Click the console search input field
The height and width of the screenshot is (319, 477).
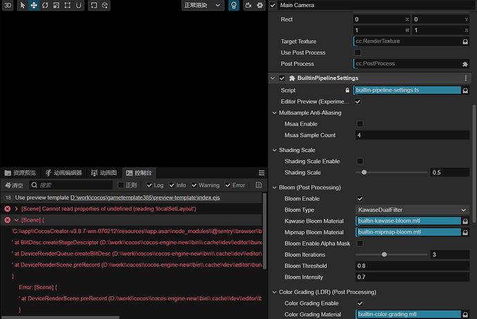pos(71,185)
